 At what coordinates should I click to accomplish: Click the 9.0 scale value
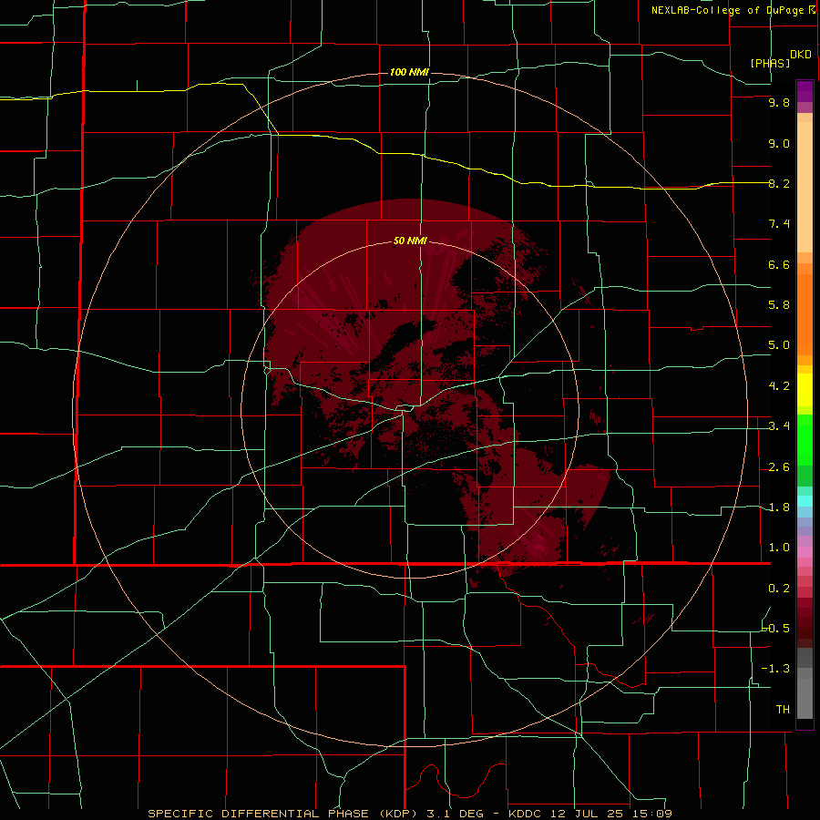pyautogui.click(x=779, y=143)
